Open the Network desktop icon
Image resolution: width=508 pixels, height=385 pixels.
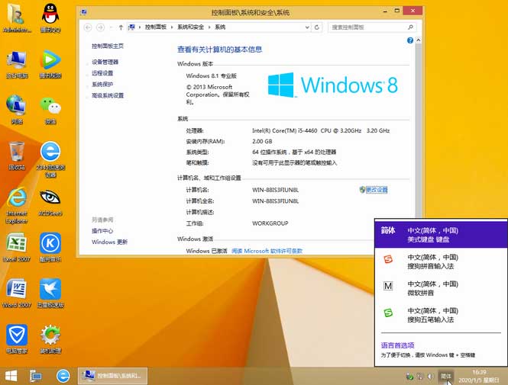coord(17,110)
